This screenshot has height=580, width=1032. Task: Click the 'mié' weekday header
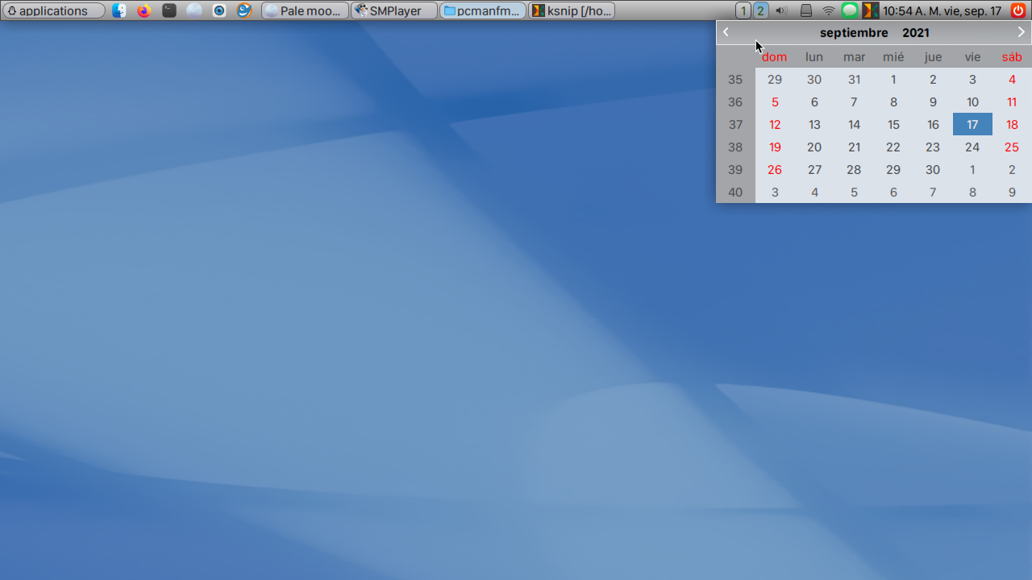893,56
